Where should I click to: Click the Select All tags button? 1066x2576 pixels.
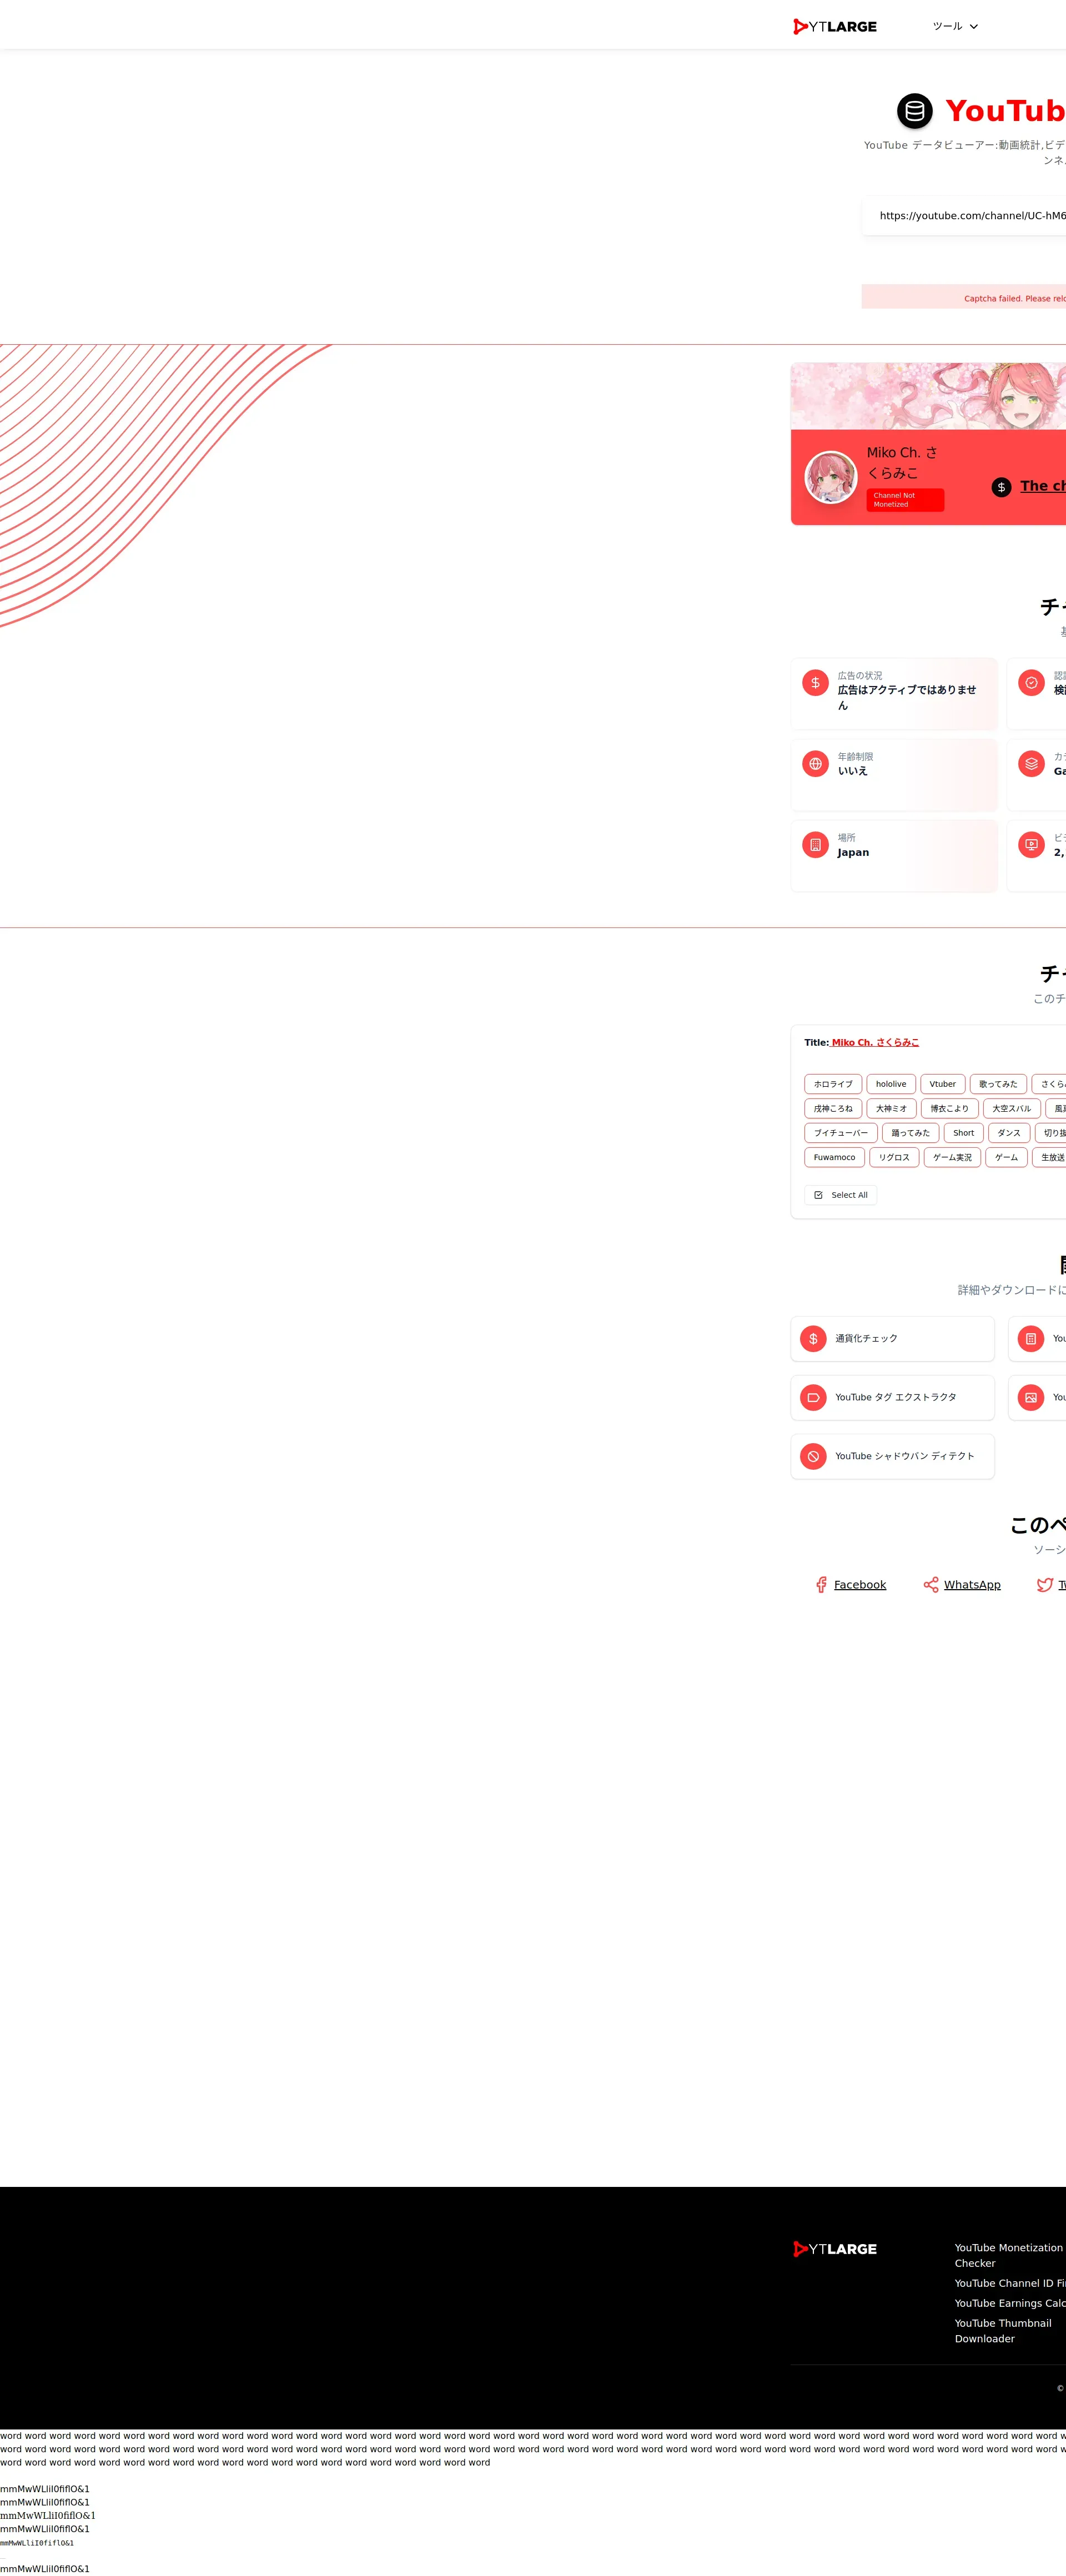(841, 1196)
